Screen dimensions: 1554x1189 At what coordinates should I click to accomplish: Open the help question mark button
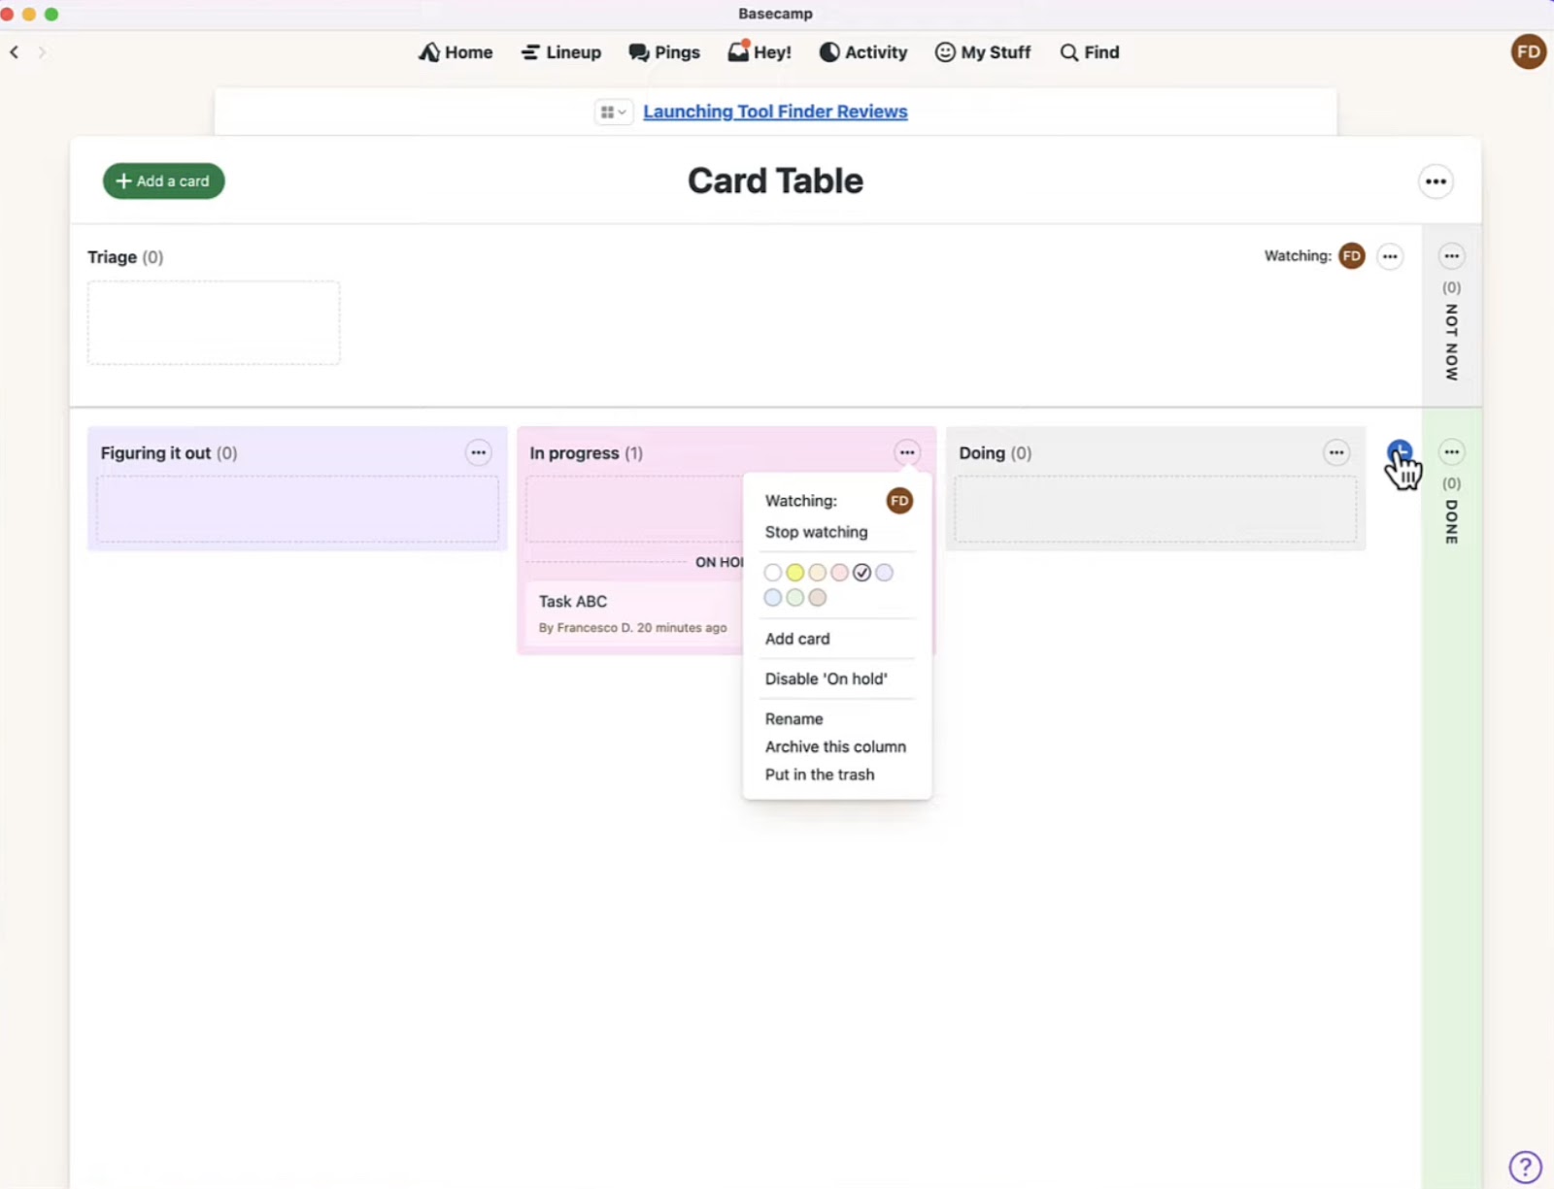pos(1525,1167)
